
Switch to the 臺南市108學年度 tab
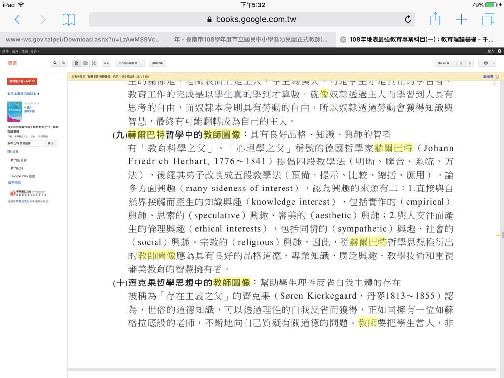pyautogui.click(x=251, y=39)
